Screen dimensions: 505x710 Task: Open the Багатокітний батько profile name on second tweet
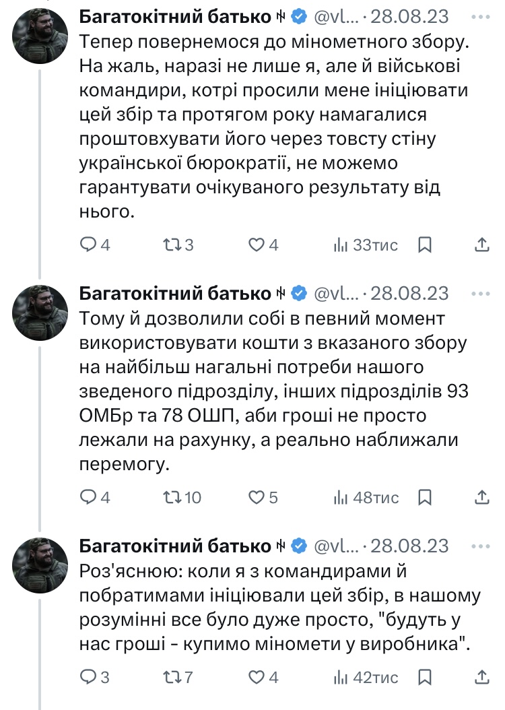(174, 294)
